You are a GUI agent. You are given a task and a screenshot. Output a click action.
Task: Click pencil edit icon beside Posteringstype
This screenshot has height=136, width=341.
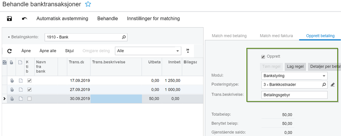(x=333, y=85)
